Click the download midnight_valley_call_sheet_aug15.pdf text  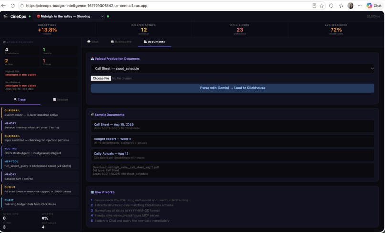(x=126, y=167)
